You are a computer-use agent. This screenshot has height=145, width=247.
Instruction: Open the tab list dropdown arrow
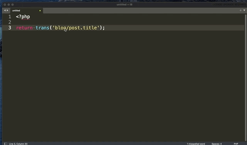pyautogui.click(x=244, y=10)
